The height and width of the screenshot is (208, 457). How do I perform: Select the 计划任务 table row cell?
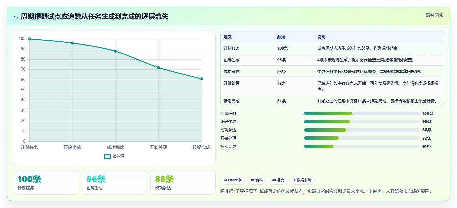232,48
